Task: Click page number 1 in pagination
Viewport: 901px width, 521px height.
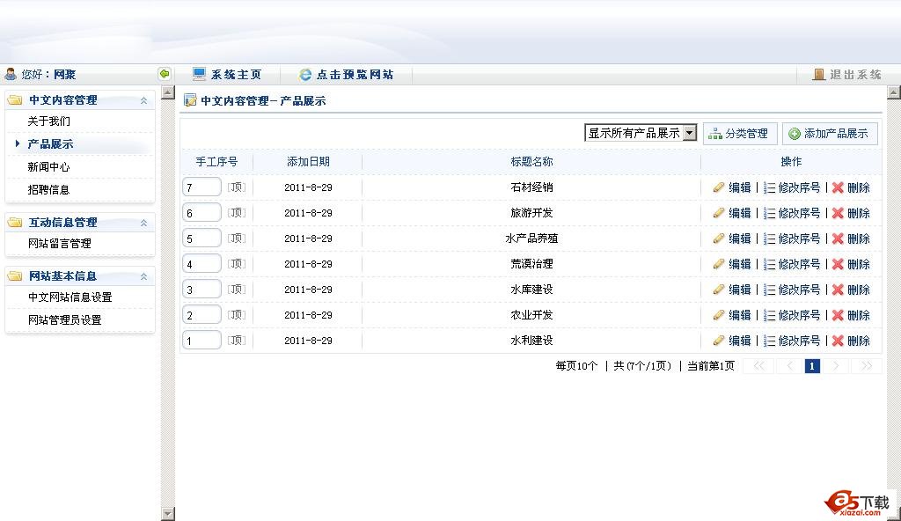Action: (812, 366)
